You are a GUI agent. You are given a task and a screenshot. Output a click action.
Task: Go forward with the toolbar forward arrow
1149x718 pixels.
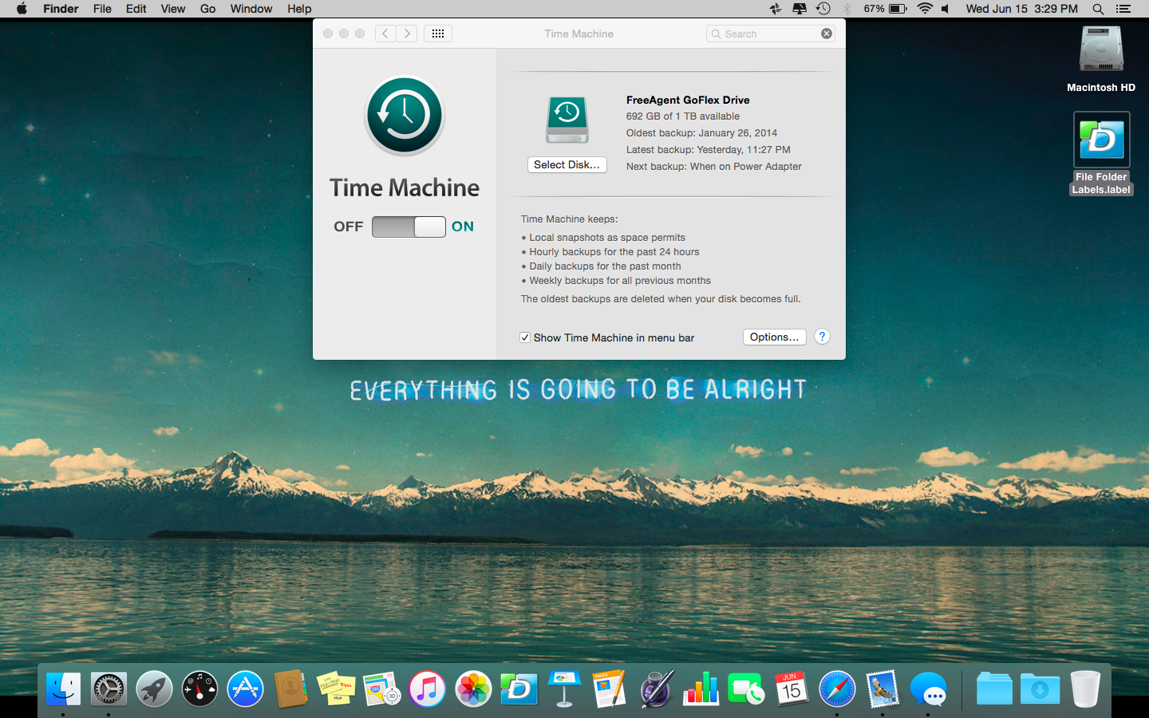click(x=407, y=34)
